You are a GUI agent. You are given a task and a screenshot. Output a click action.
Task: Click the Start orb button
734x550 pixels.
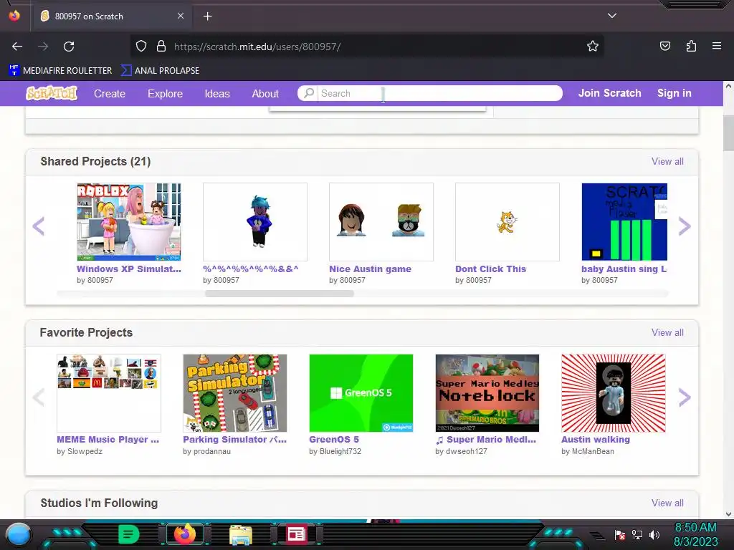coord(18,534)
